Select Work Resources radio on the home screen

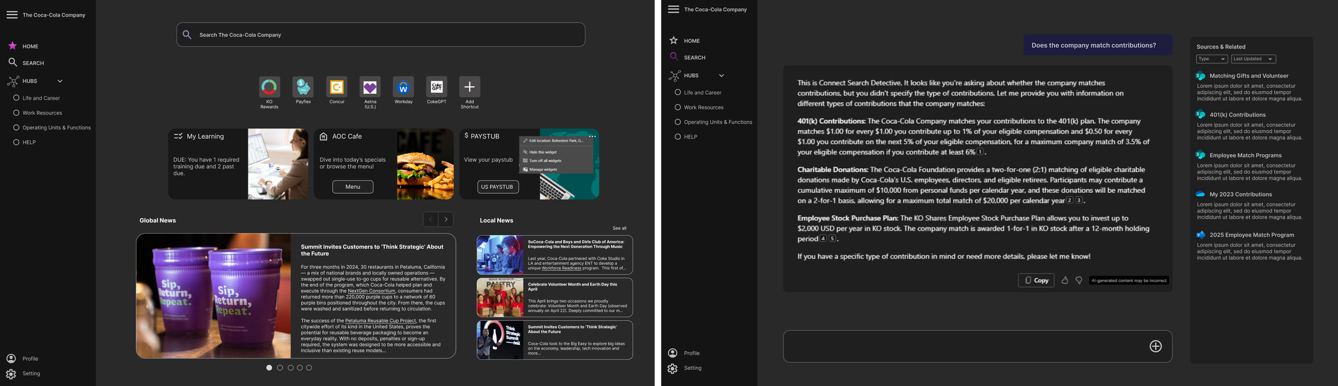[x=16, y=112]
